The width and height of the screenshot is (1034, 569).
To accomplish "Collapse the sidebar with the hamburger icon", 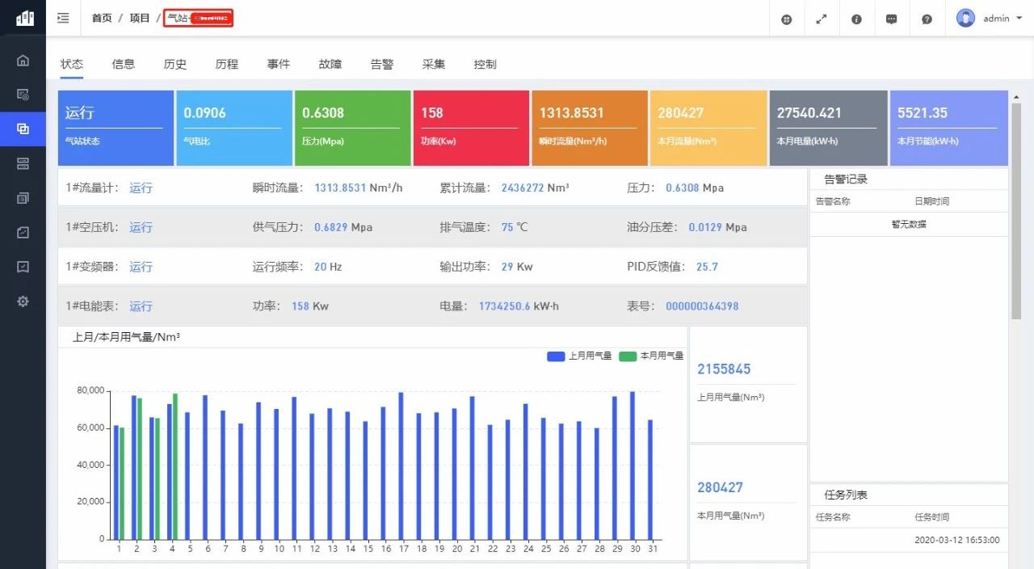I will click(63, 18).
